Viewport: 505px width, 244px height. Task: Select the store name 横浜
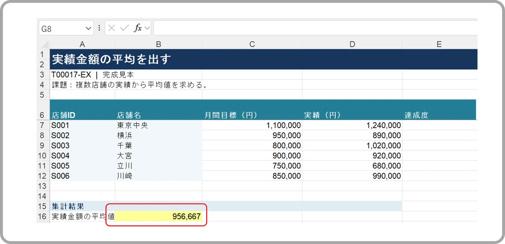(158, 135)
